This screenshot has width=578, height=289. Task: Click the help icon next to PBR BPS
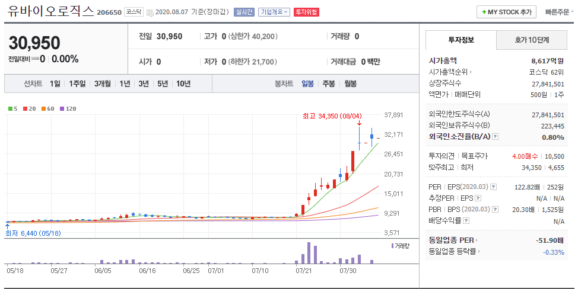tap(495, 210)
